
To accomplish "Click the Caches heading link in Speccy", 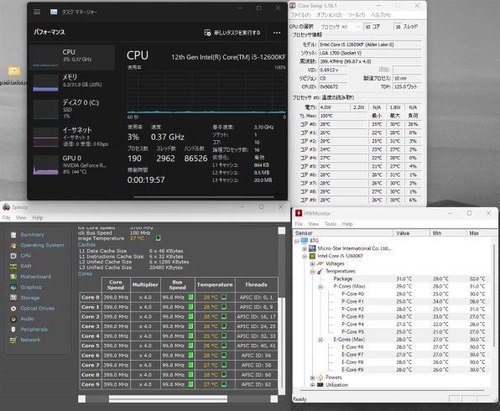I will click(86, 245).
